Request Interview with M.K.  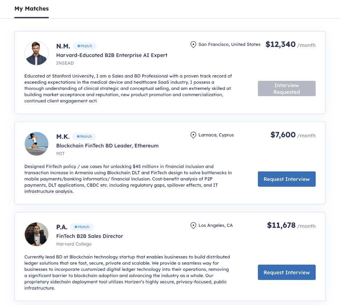tap(287, 179)
